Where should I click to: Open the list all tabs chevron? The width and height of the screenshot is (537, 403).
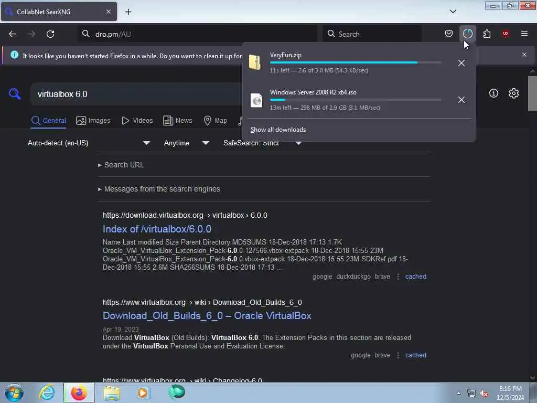[x=453, y=12]
